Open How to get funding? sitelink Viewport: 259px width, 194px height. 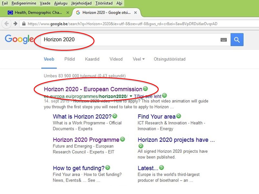[79, 168]
